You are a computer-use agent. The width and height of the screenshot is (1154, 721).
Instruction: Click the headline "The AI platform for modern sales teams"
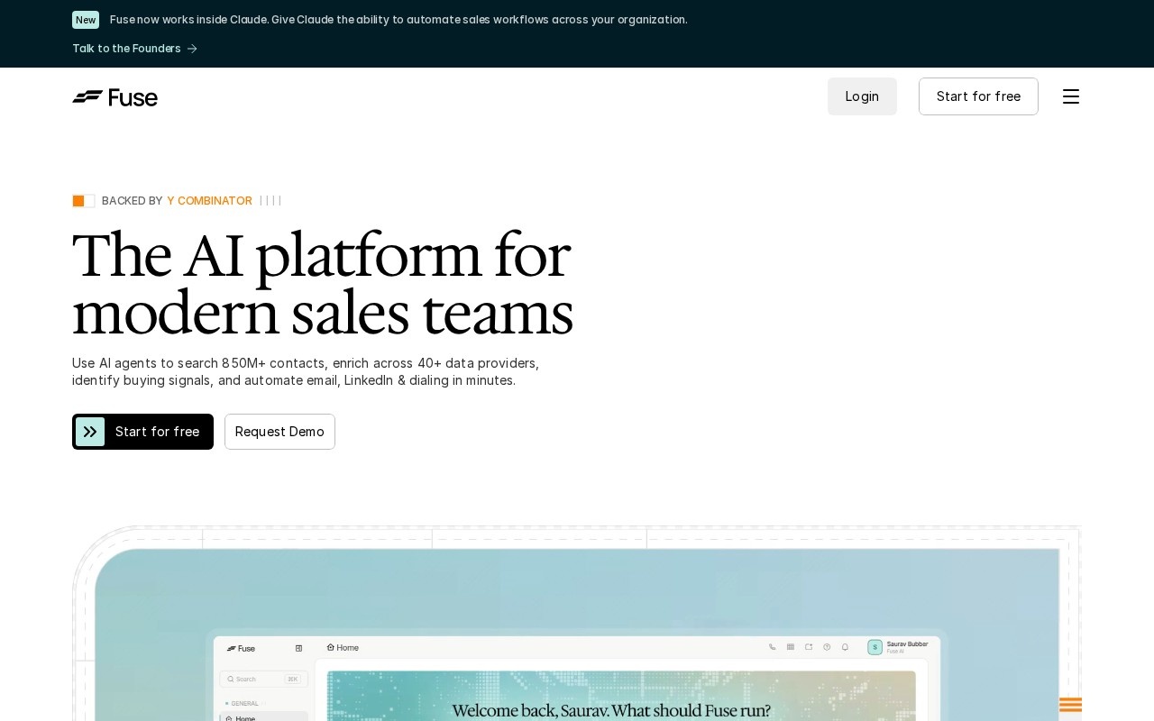[322, 284]
